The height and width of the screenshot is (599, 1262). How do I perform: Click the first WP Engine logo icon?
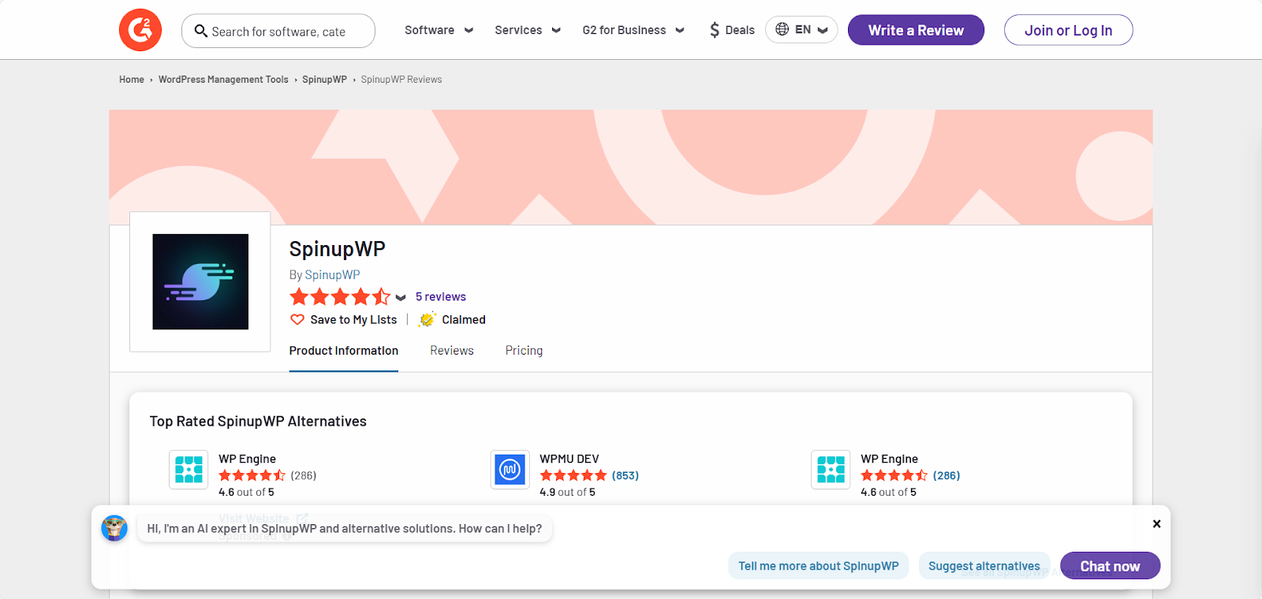coord(189,470)
